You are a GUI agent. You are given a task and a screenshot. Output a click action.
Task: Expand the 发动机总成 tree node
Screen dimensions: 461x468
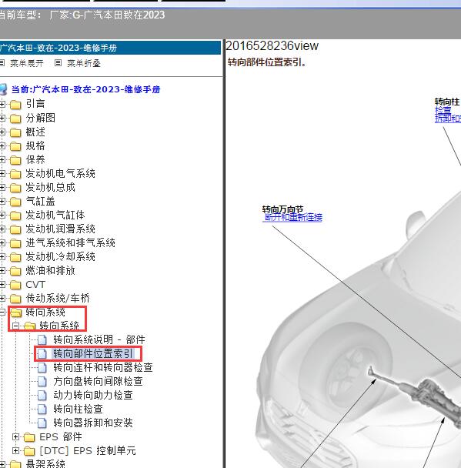2,188
